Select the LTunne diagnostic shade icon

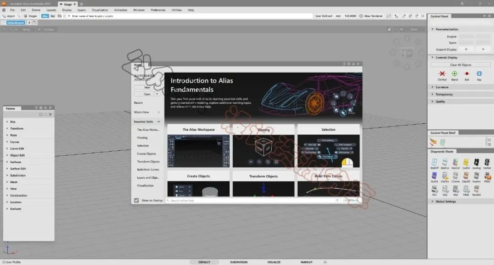(x=455, y=175)
